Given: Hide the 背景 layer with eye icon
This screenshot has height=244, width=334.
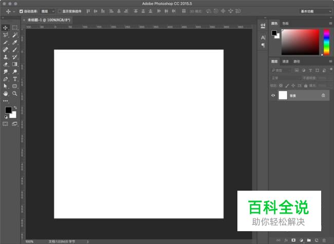Looking at the screenshot, I should coord(273,95).
